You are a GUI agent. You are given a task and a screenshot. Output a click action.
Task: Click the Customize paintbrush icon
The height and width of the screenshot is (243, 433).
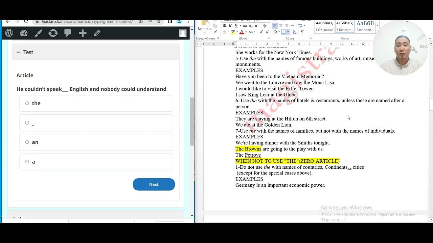pos(39,33)
